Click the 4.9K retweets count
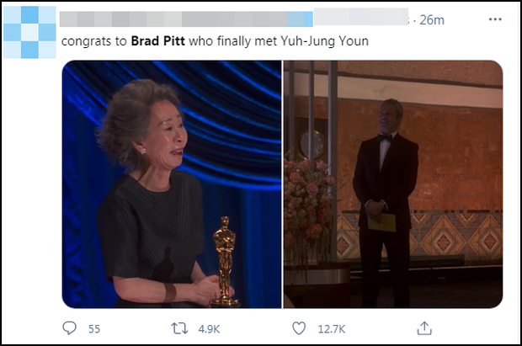 pos(207,327)
